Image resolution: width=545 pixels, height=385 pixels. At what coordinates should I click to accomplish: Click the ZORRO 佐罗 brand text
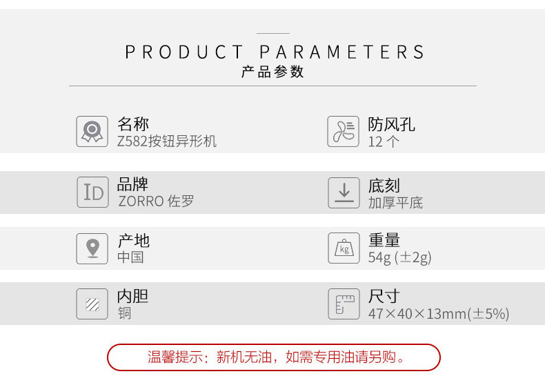point(156,201)
